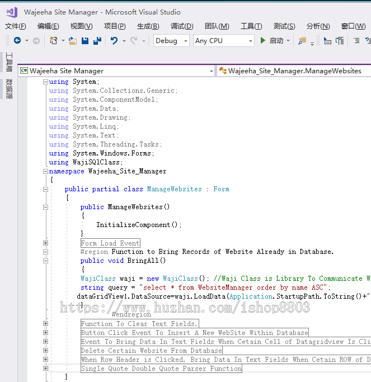Open the 工具箱 side panel tab
Image resolution: width=371 pixels, height=382 pixels.
(9, 62)
